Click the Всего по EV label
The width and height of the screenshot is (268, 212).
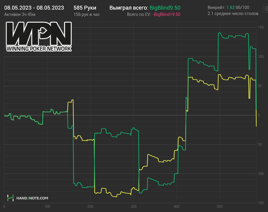click(139, 15)
